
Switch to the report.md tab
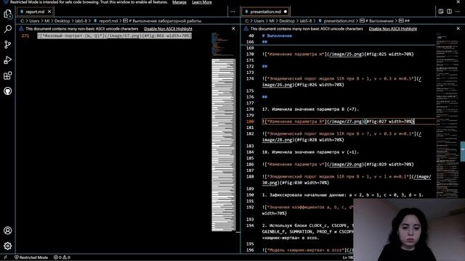coord(35,12)
